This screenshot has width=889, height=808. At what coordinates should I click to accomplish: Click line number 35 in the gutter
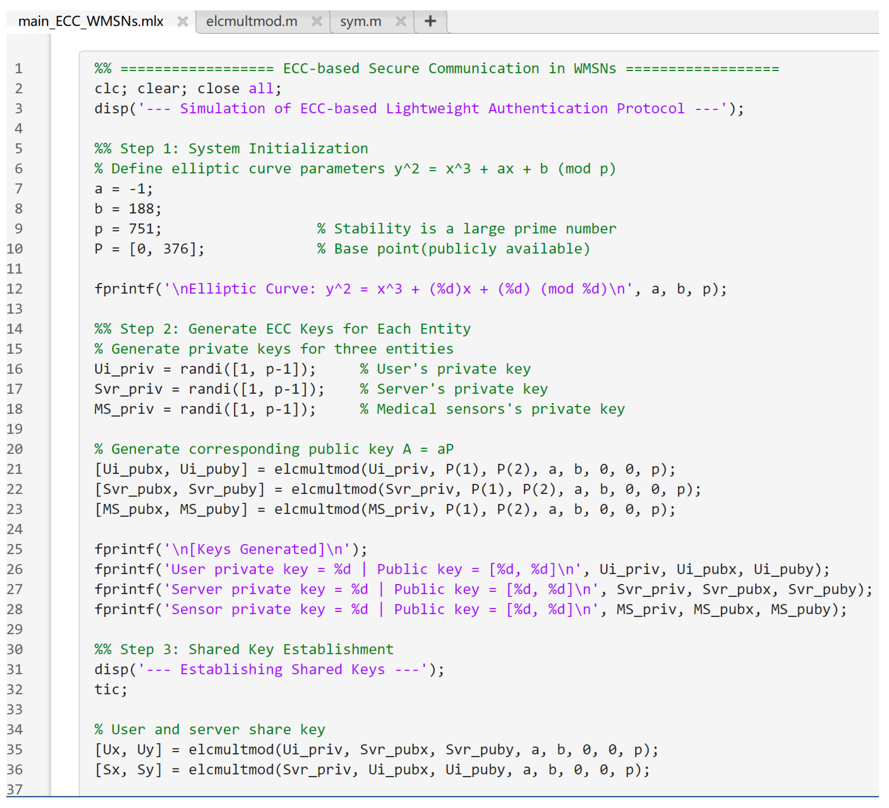coord(15,749)
